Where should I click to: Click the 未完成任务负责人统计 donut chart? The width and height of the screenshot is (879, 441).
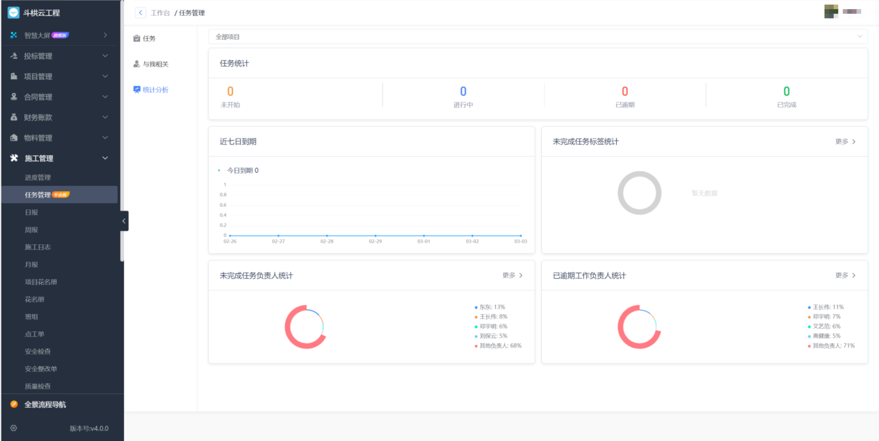[x=305, y=327]
